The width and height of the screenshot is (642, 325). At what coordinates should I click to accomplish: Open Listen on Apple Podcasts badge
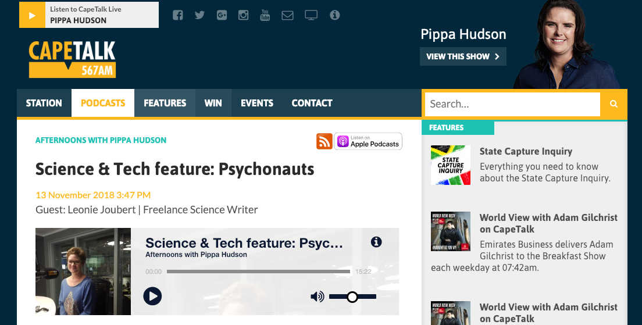pos(368,141)
